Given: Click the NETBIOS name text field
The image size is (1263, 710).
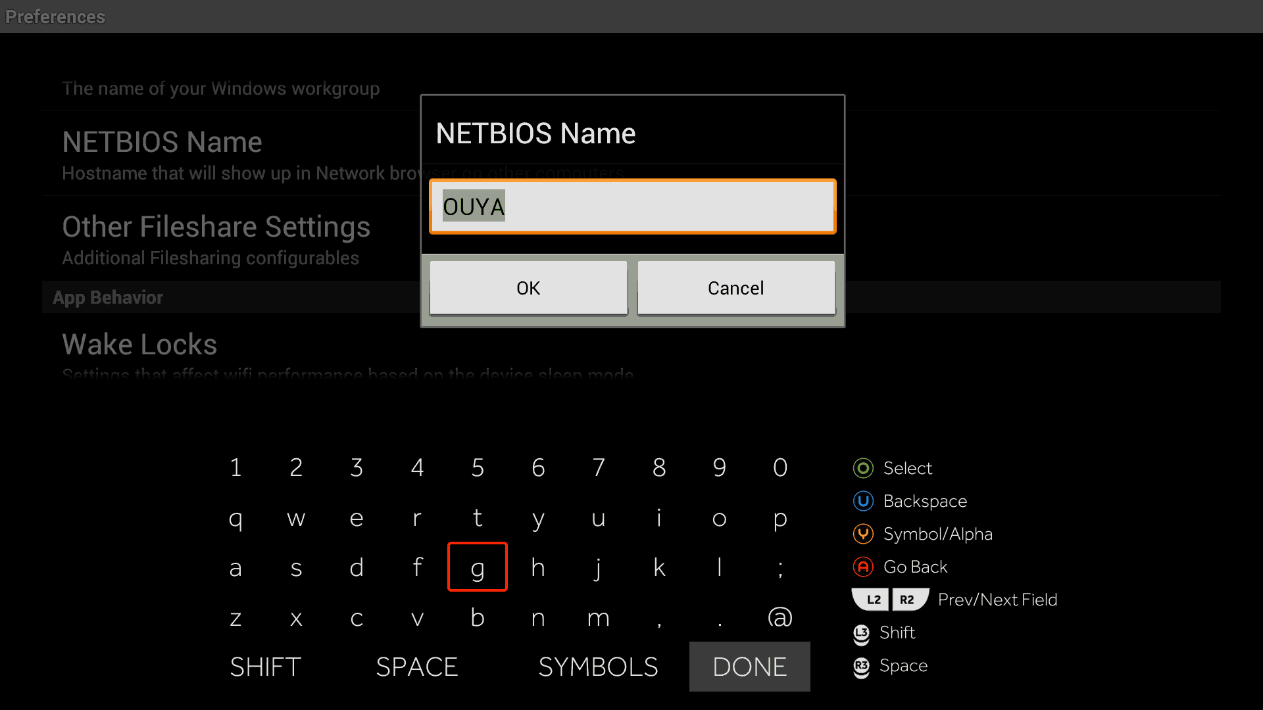Looking at the screenshot, I should click(x=633, y=206).
